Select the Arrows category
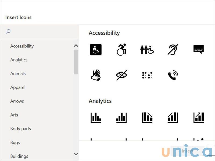This screenshot has width=215, height=161. click(17, 101)
